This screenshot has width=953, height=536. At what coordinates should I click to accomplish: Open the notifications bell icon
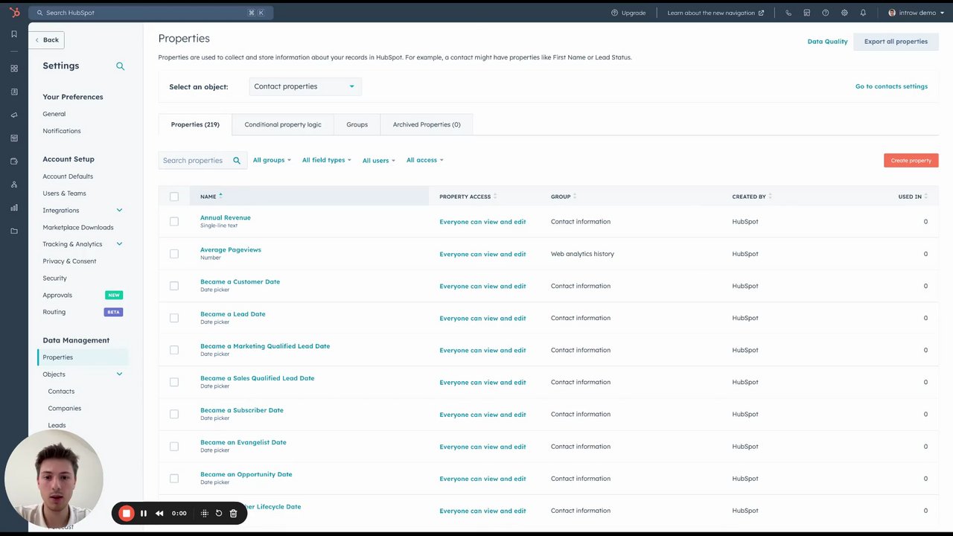point(863,13)
